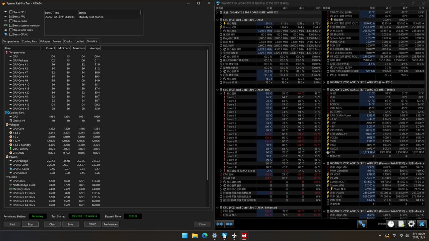This screenshot has height=241, width=429.
Task: Open network Wi-Fi tray icon
Action: (402, 236)
